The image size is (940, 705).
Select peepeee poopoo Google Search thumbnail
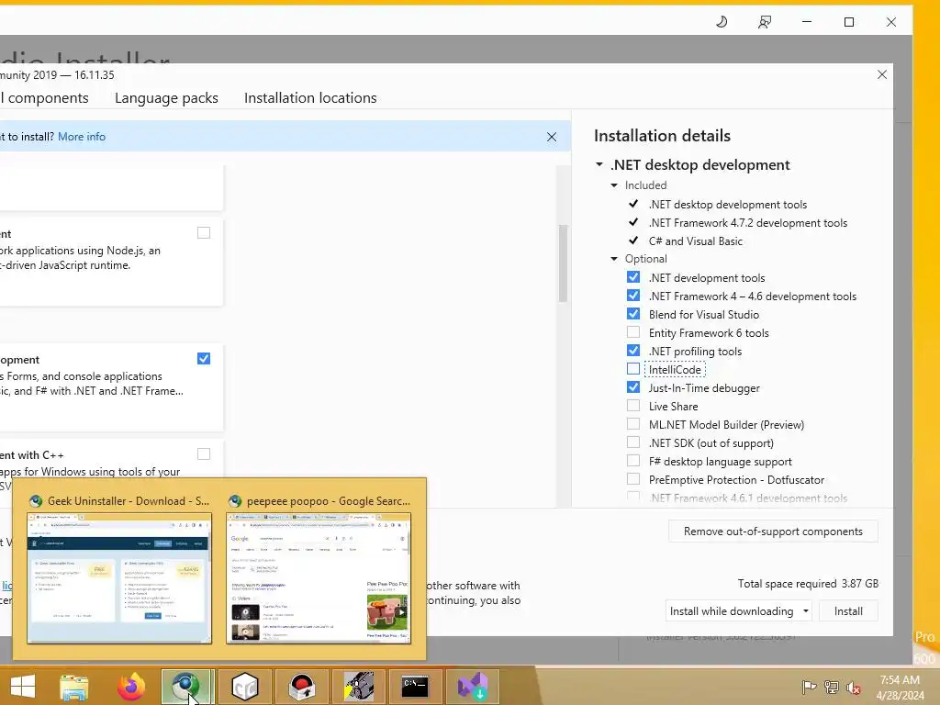[319, 578]
